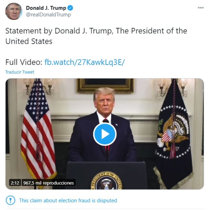Screen dimensions: 209x210
Task: Click Traducir Tweet to translate
Action: coord(20,72)
